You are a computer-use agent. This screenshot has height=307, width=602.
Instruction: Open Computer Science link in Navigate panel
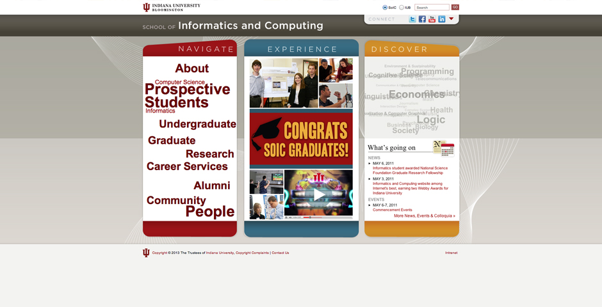(x=180, y=82)
